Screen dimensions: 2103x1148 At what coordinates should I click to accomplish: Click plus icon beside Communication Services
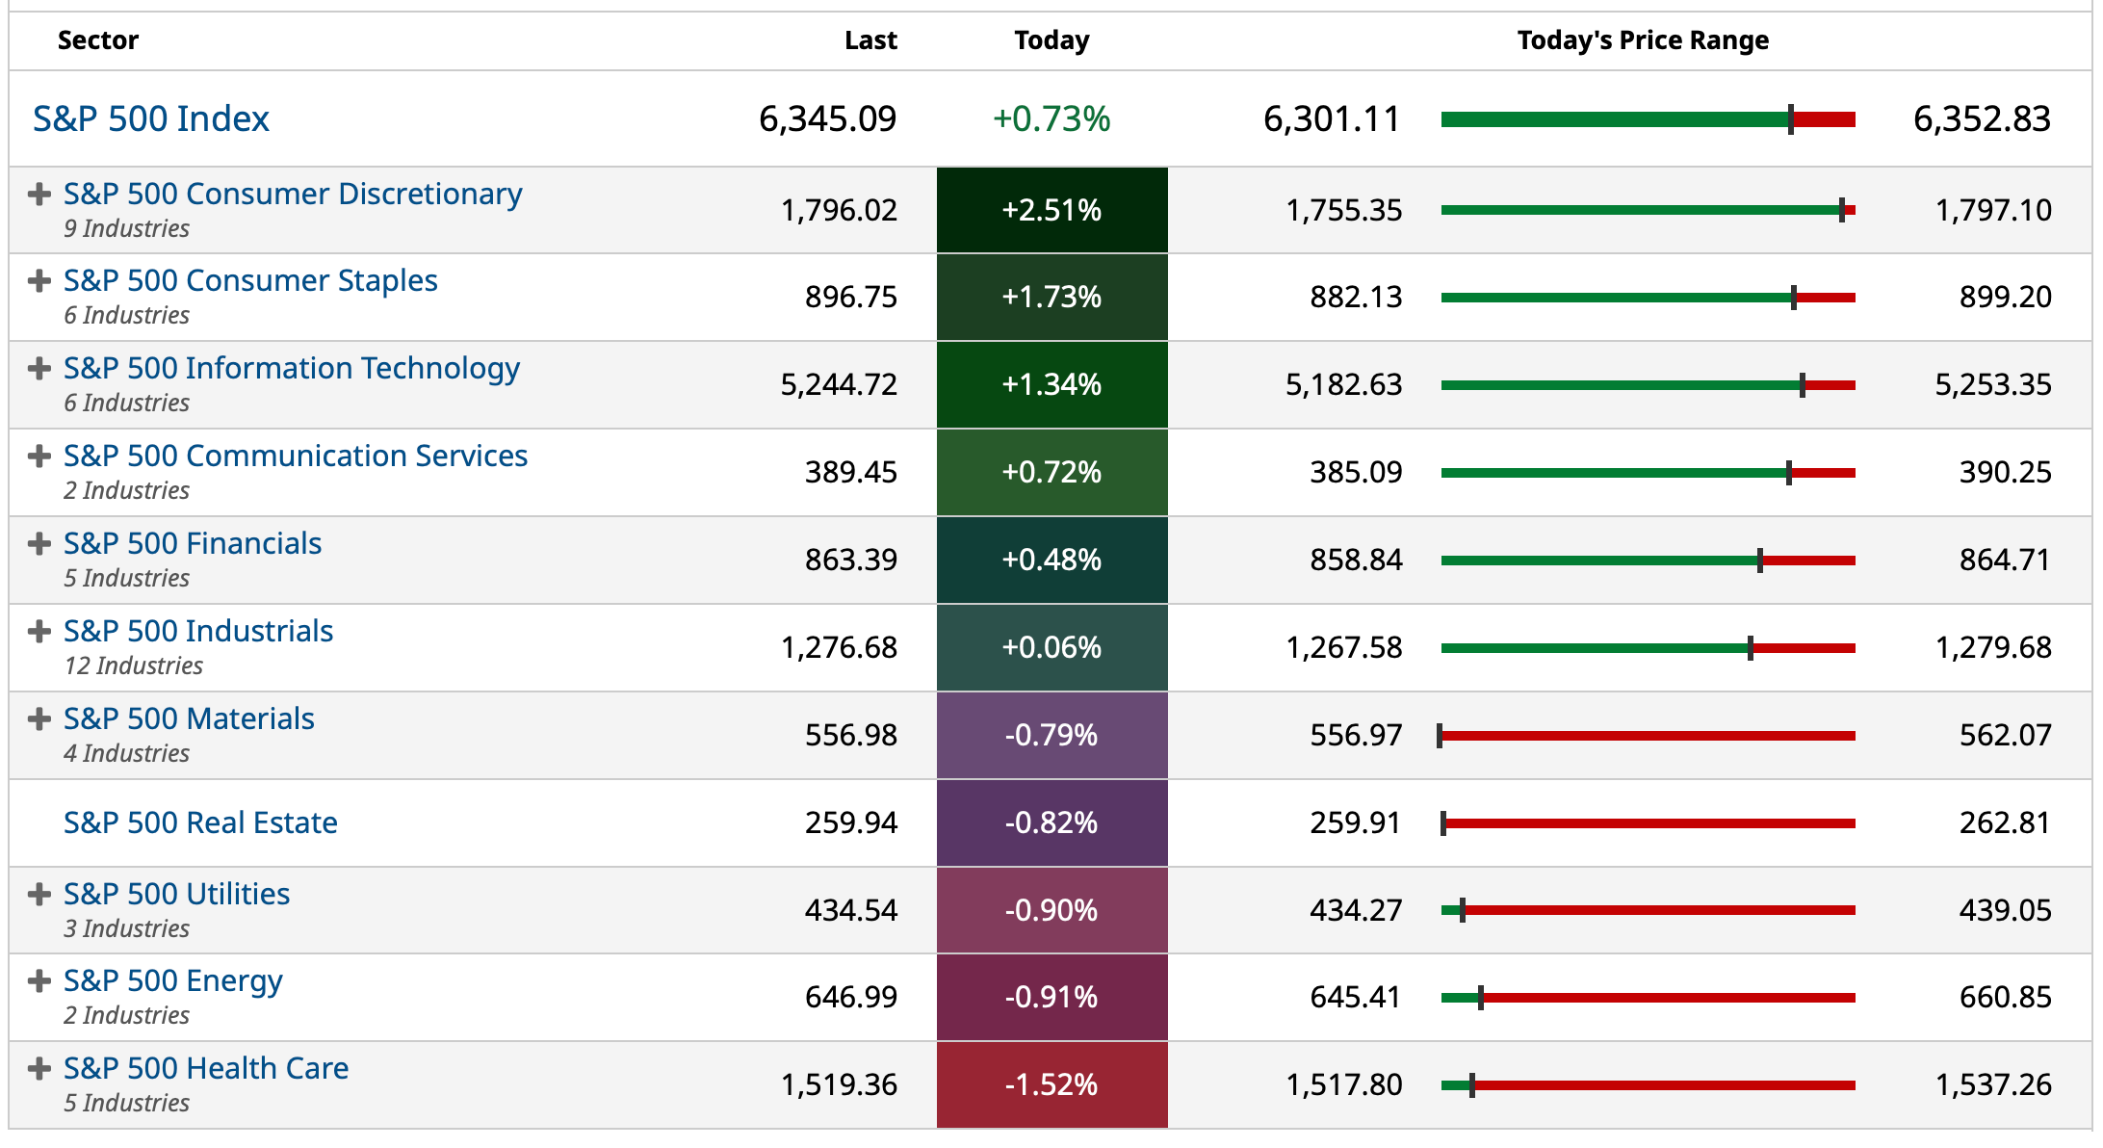[39, 457]
